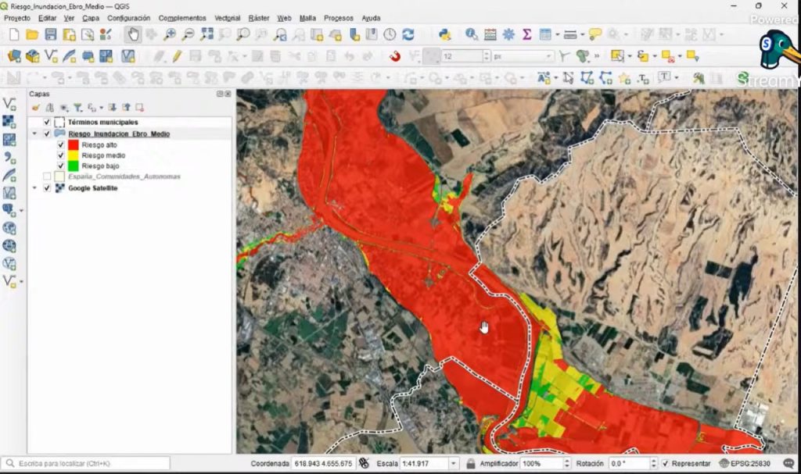Toggle extents next to coordinate field

[x=364, y=463]
